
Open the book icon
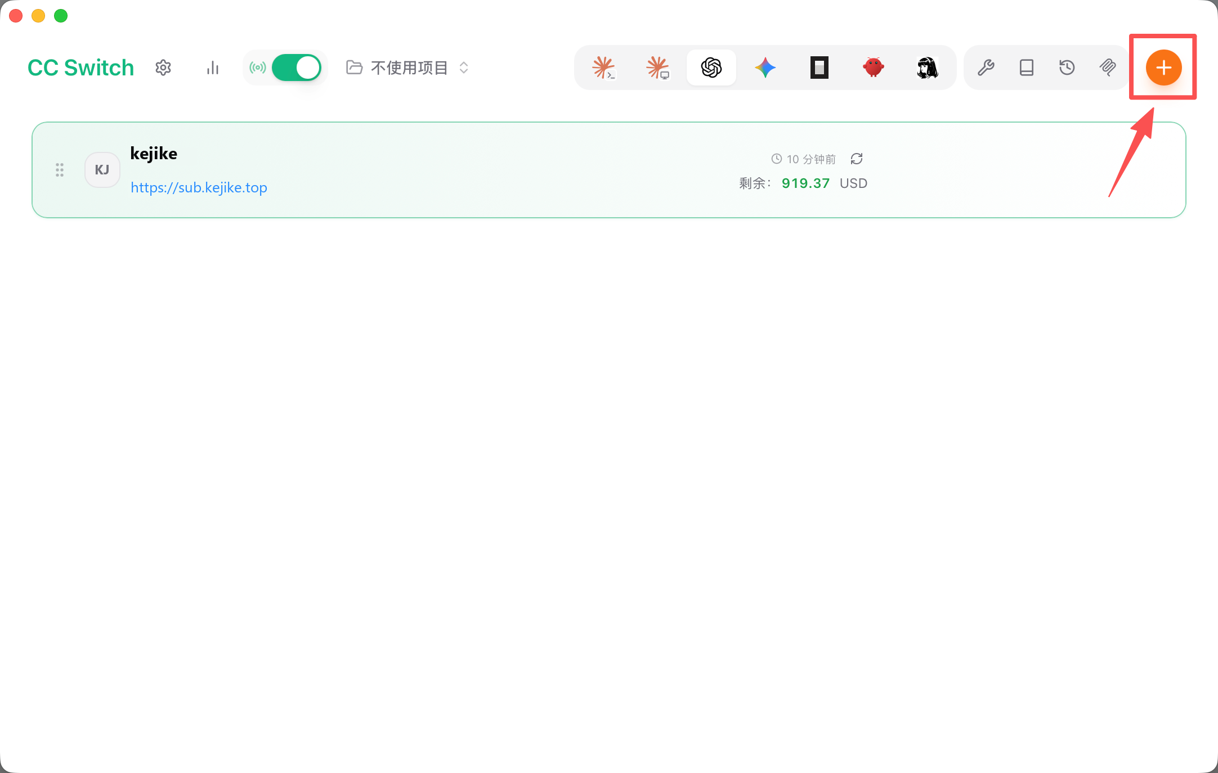[x=1027, y=68]
